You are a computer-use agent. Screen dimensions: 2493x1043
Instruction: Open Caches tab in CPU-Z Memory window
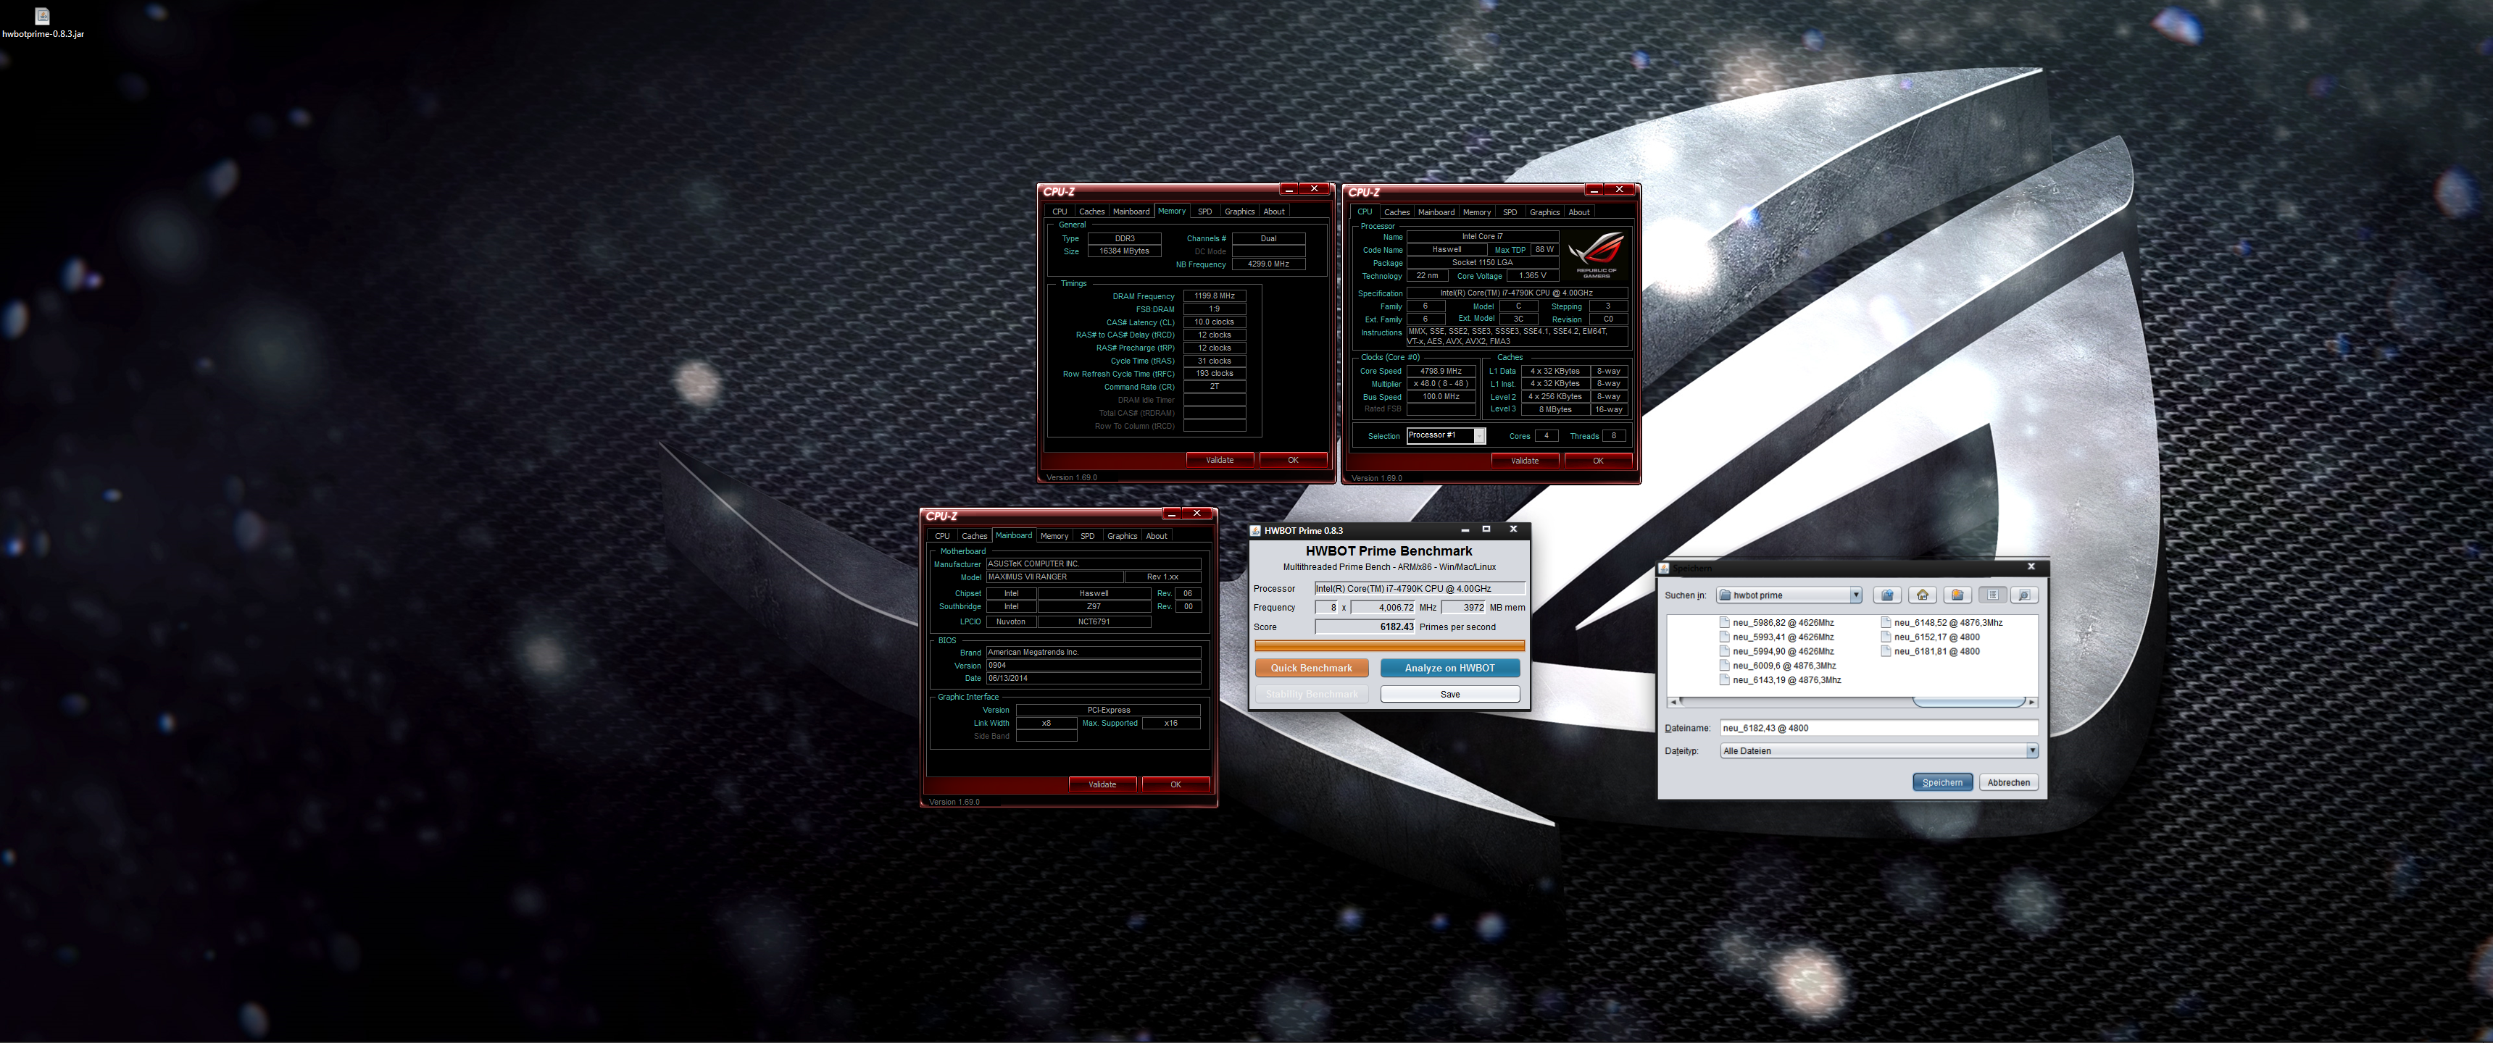(x=1091, y=212)
